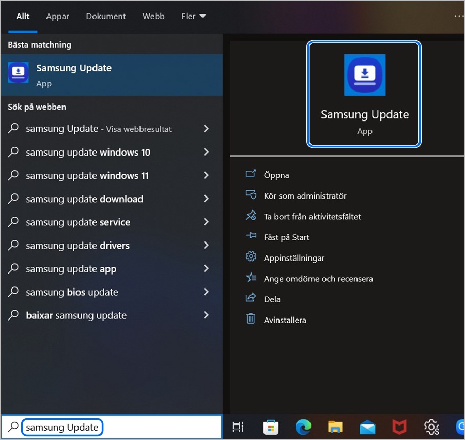The height and width of the screenshot is (440, 465).
Task: Select Ta bort från aktivitetsfältet option
Action: point(251,216)
